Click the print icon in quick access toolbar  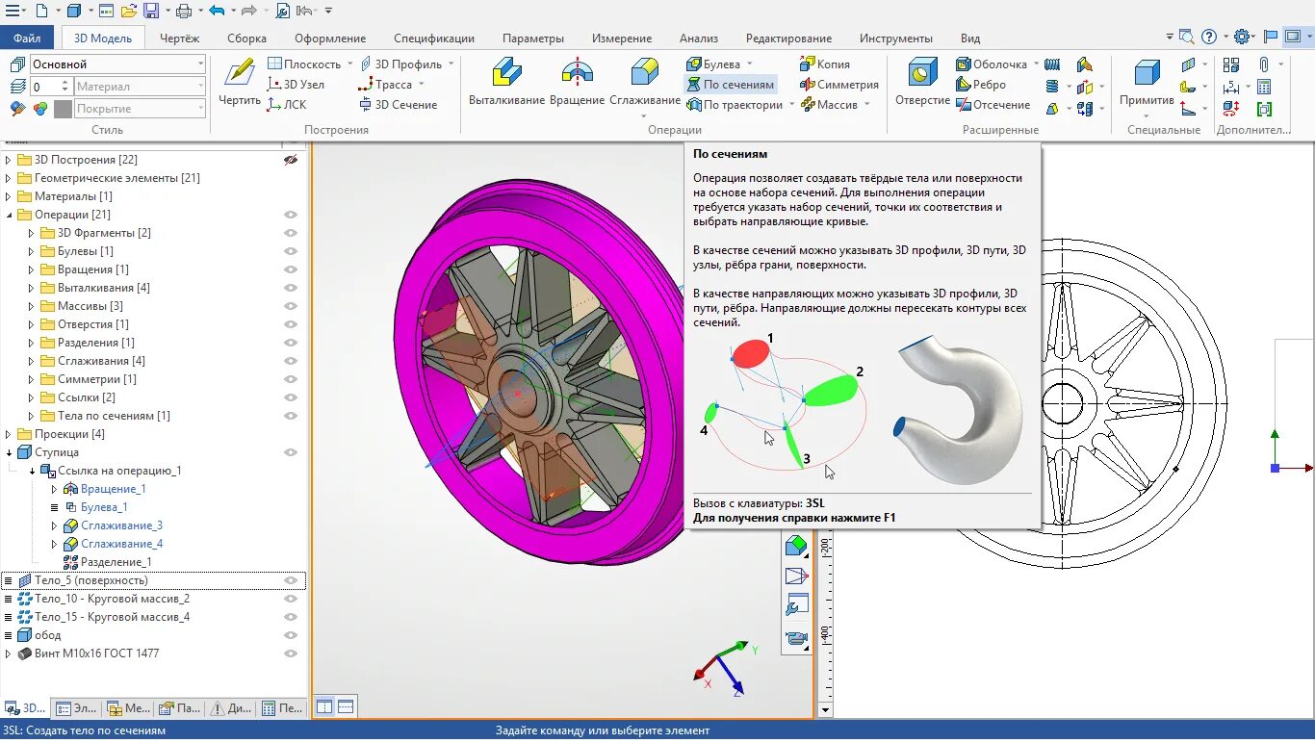pos(182,11)
